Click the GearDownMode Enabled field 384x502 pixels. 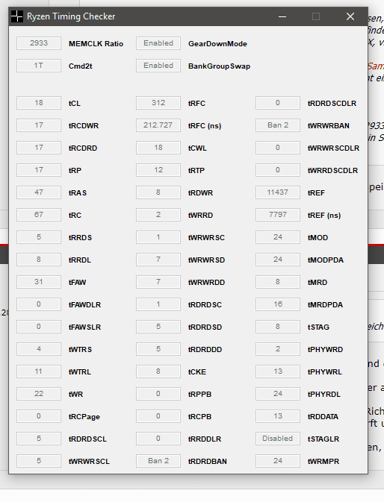click(x=158, y=43)
